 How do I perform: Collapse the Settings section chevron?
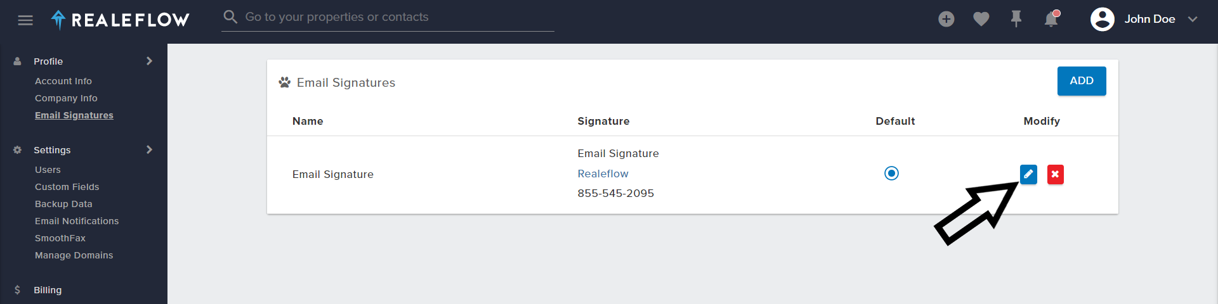149,149
